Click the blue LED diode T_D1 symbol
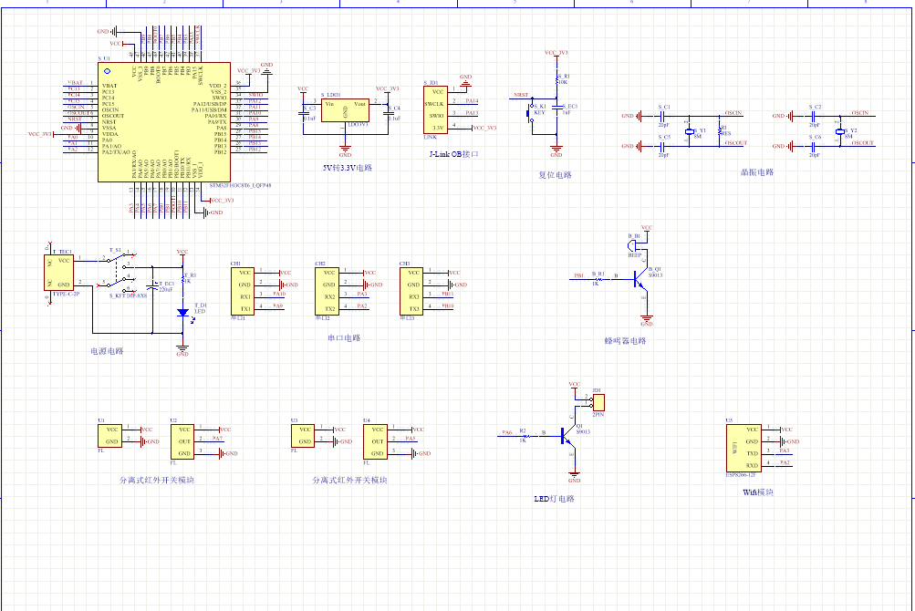The image size is (915, 611). point(182,313)
